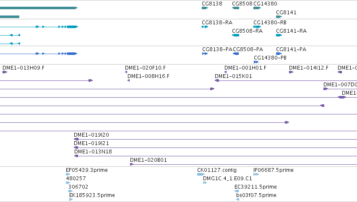Select the CG14380-RB transcript

coord(257,27)
